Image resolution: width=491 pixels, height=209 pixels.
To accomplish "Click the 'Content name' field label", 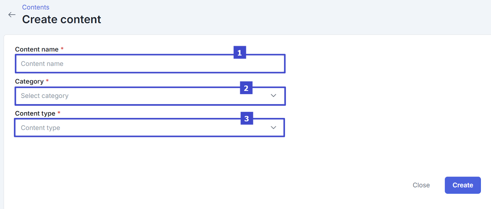I will (x=37, y=49).
